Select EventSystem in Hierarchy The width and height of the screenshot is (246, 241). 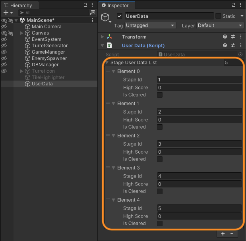[46, 39]
